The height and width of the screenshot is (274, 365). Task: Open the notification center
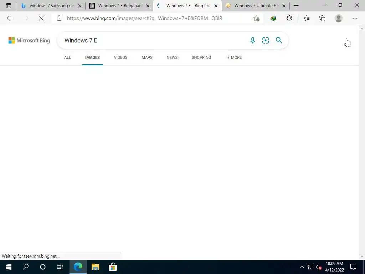353,267
